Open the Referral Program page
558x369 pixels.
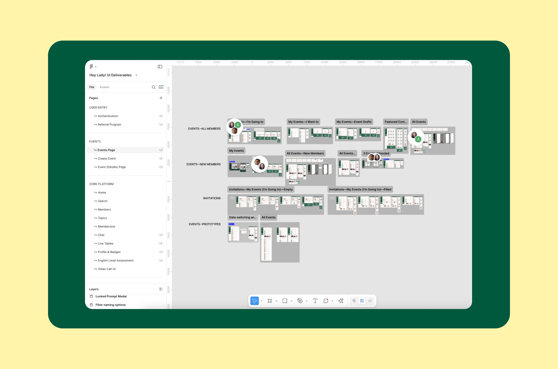pos(109,125)
